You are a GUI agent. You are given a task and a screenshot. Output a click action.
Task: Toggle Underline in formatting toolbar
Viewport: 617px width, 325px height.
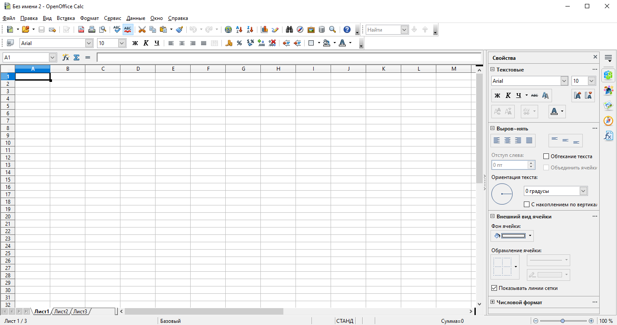click(x=156, y=43)
